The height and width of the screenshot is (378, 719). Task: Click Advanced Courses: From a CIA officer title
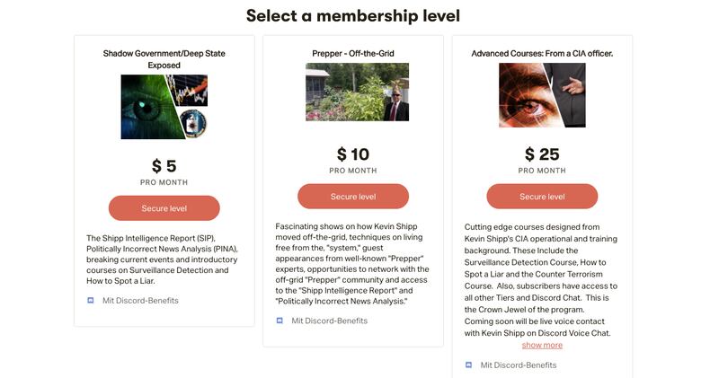pos(542,54)
